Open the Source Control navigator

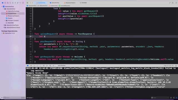(x=5, y=3)
